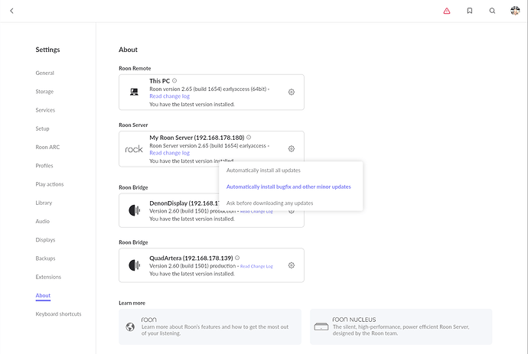
Task: Expand gear options for QuadArtera bridge
Action: coord(292,265)
